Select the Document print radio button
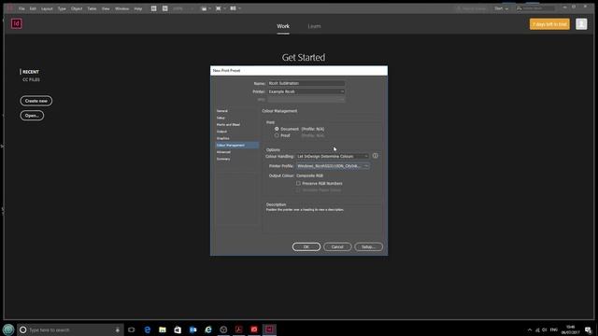The width and height of the screenshot is (598, 336). click(277, 129)
